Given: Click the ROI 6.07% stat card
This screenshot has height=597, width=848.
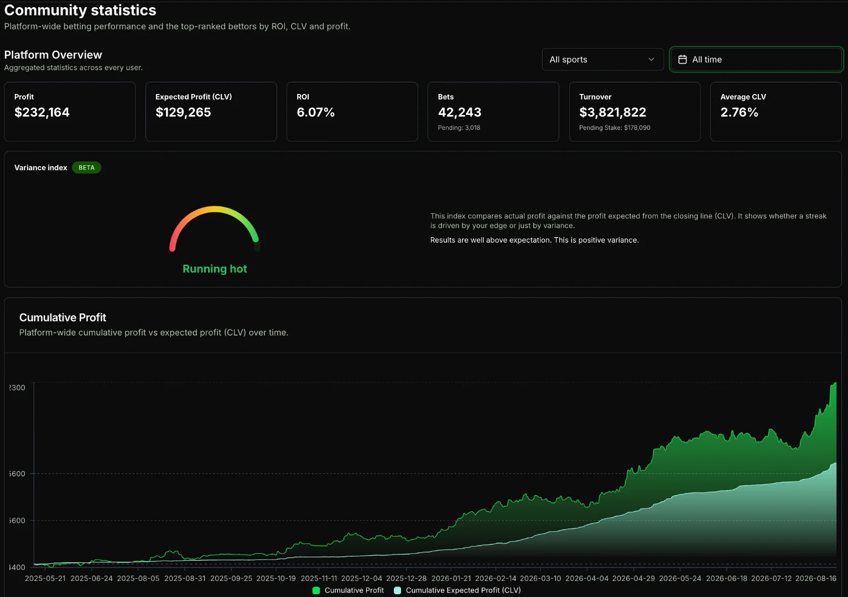Looking at the screenshot, I should (352, 112).
